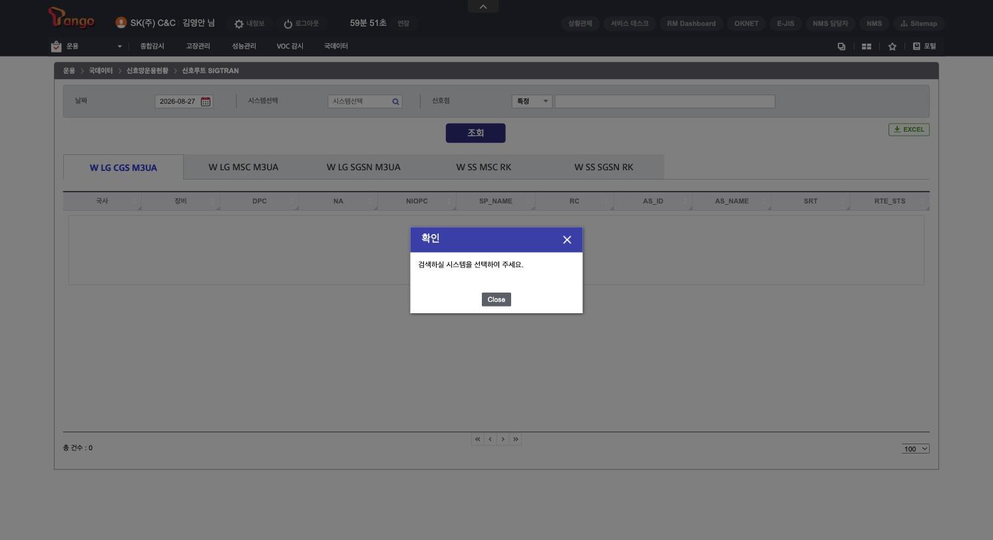This screenshot has width=993, height=540.
Task: Click the 시스템선택 search magnifier icon
Action: tap(395, 102)
